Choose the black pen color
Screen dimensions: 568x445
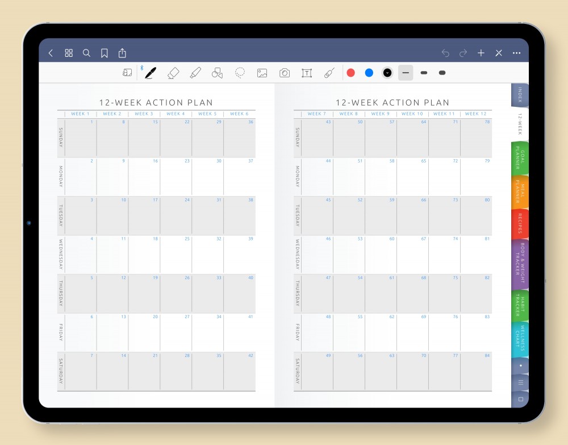point(387,73)
